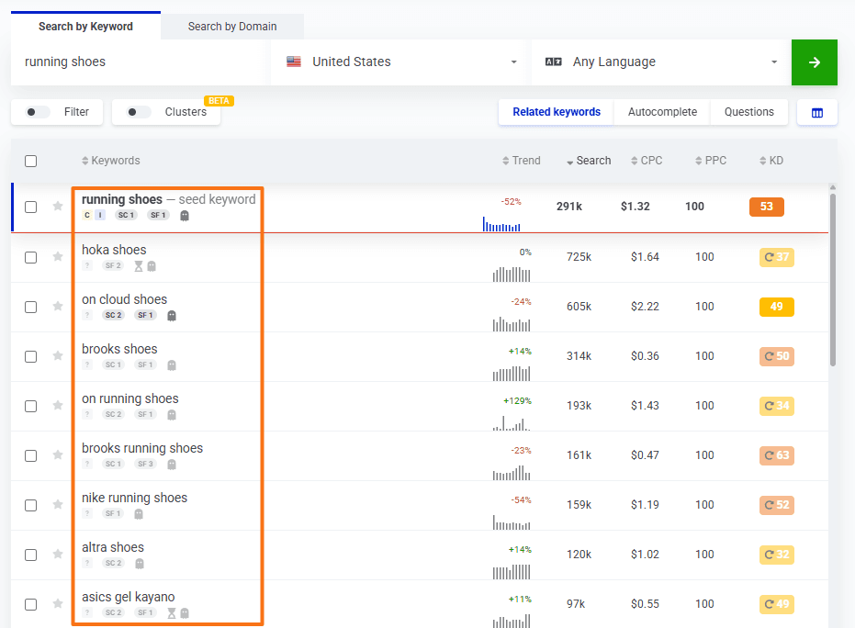
Task: Check the on running shoes row checkbox
Action: [x=31, y=406]
